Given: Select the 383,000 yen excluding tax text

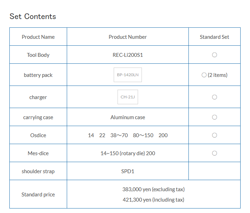Looking at the screenshot, I should (x=154, y=189).
